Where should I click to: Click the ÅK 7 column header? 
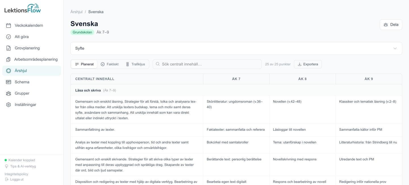tap(236, 79)
